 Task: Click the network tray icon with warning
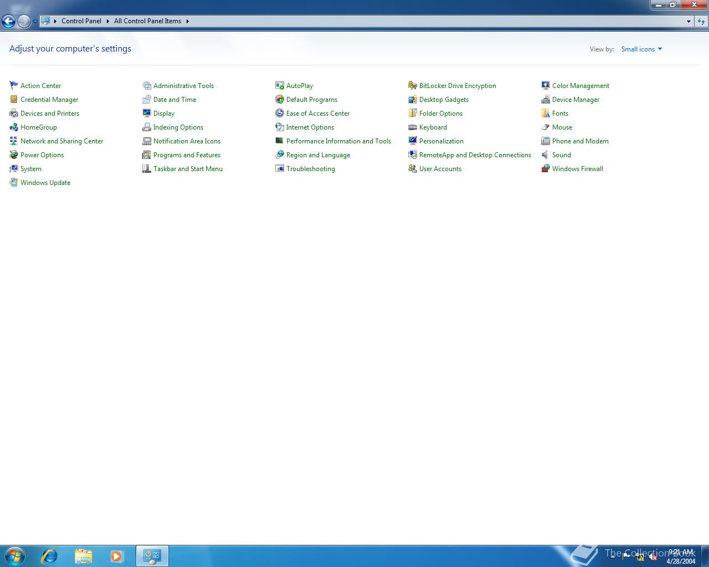click(x=640, y=556)
